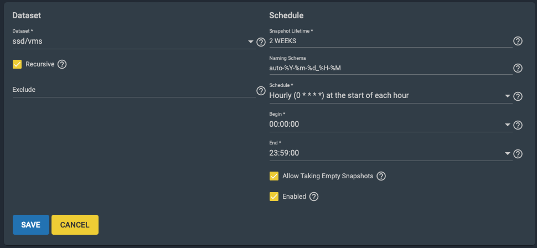
Task: Show Naming Schema help tooltip
Action: (518, 69)
